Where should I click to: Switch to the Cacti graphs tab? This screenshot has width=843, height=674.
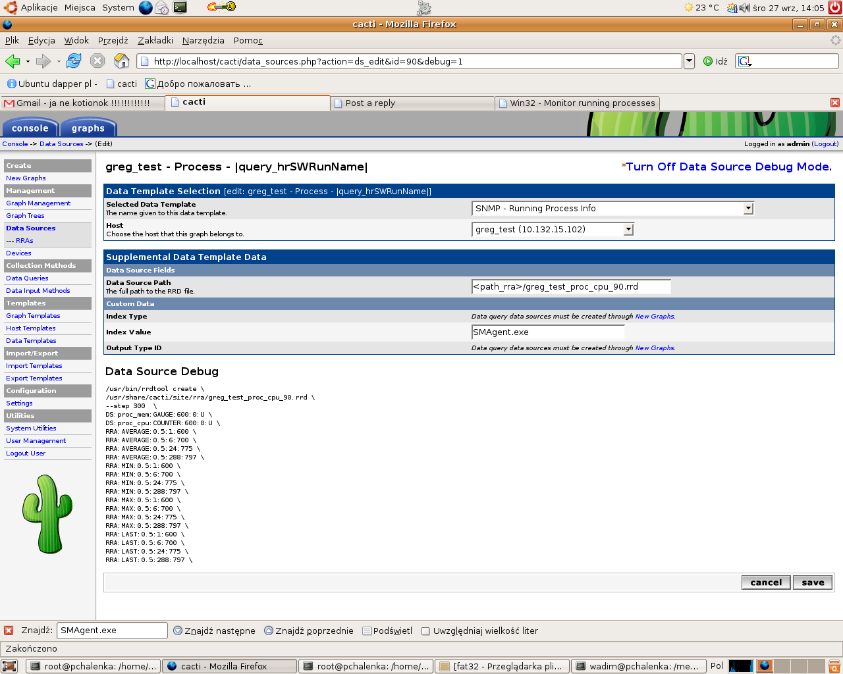coord(88,128)
